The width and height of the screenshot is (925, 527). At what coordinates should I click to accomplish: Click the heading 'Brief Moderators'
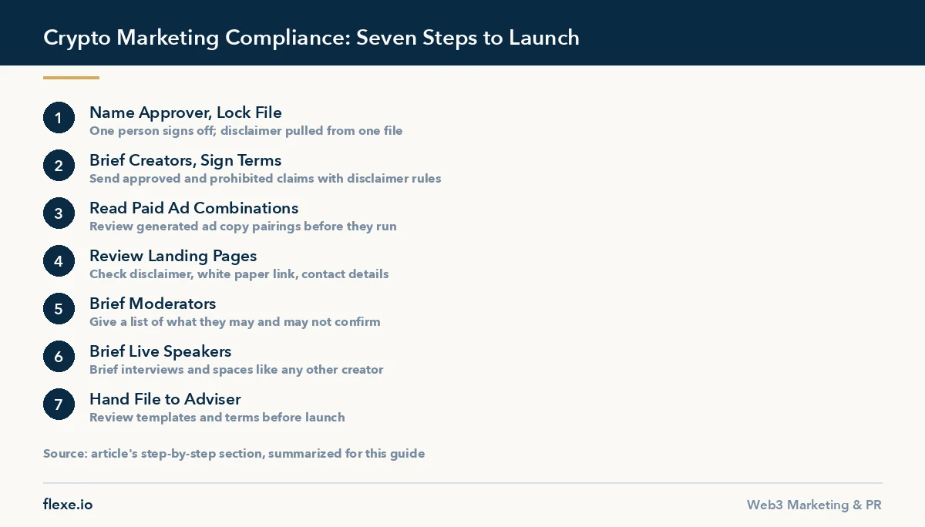(x=153, y=304)
